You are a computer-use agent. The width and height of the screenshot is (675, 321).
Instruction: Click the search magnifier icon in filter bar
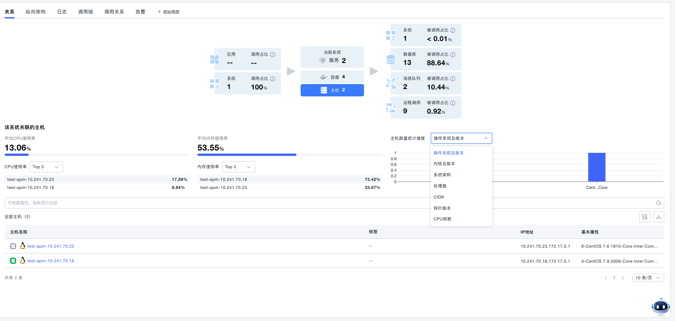coord(658,203)
